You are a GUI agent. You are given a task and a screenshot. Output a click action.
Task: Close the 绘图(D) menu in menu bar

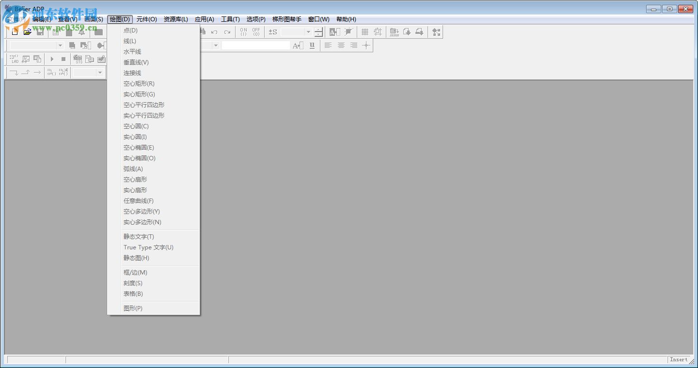[120, 19]
